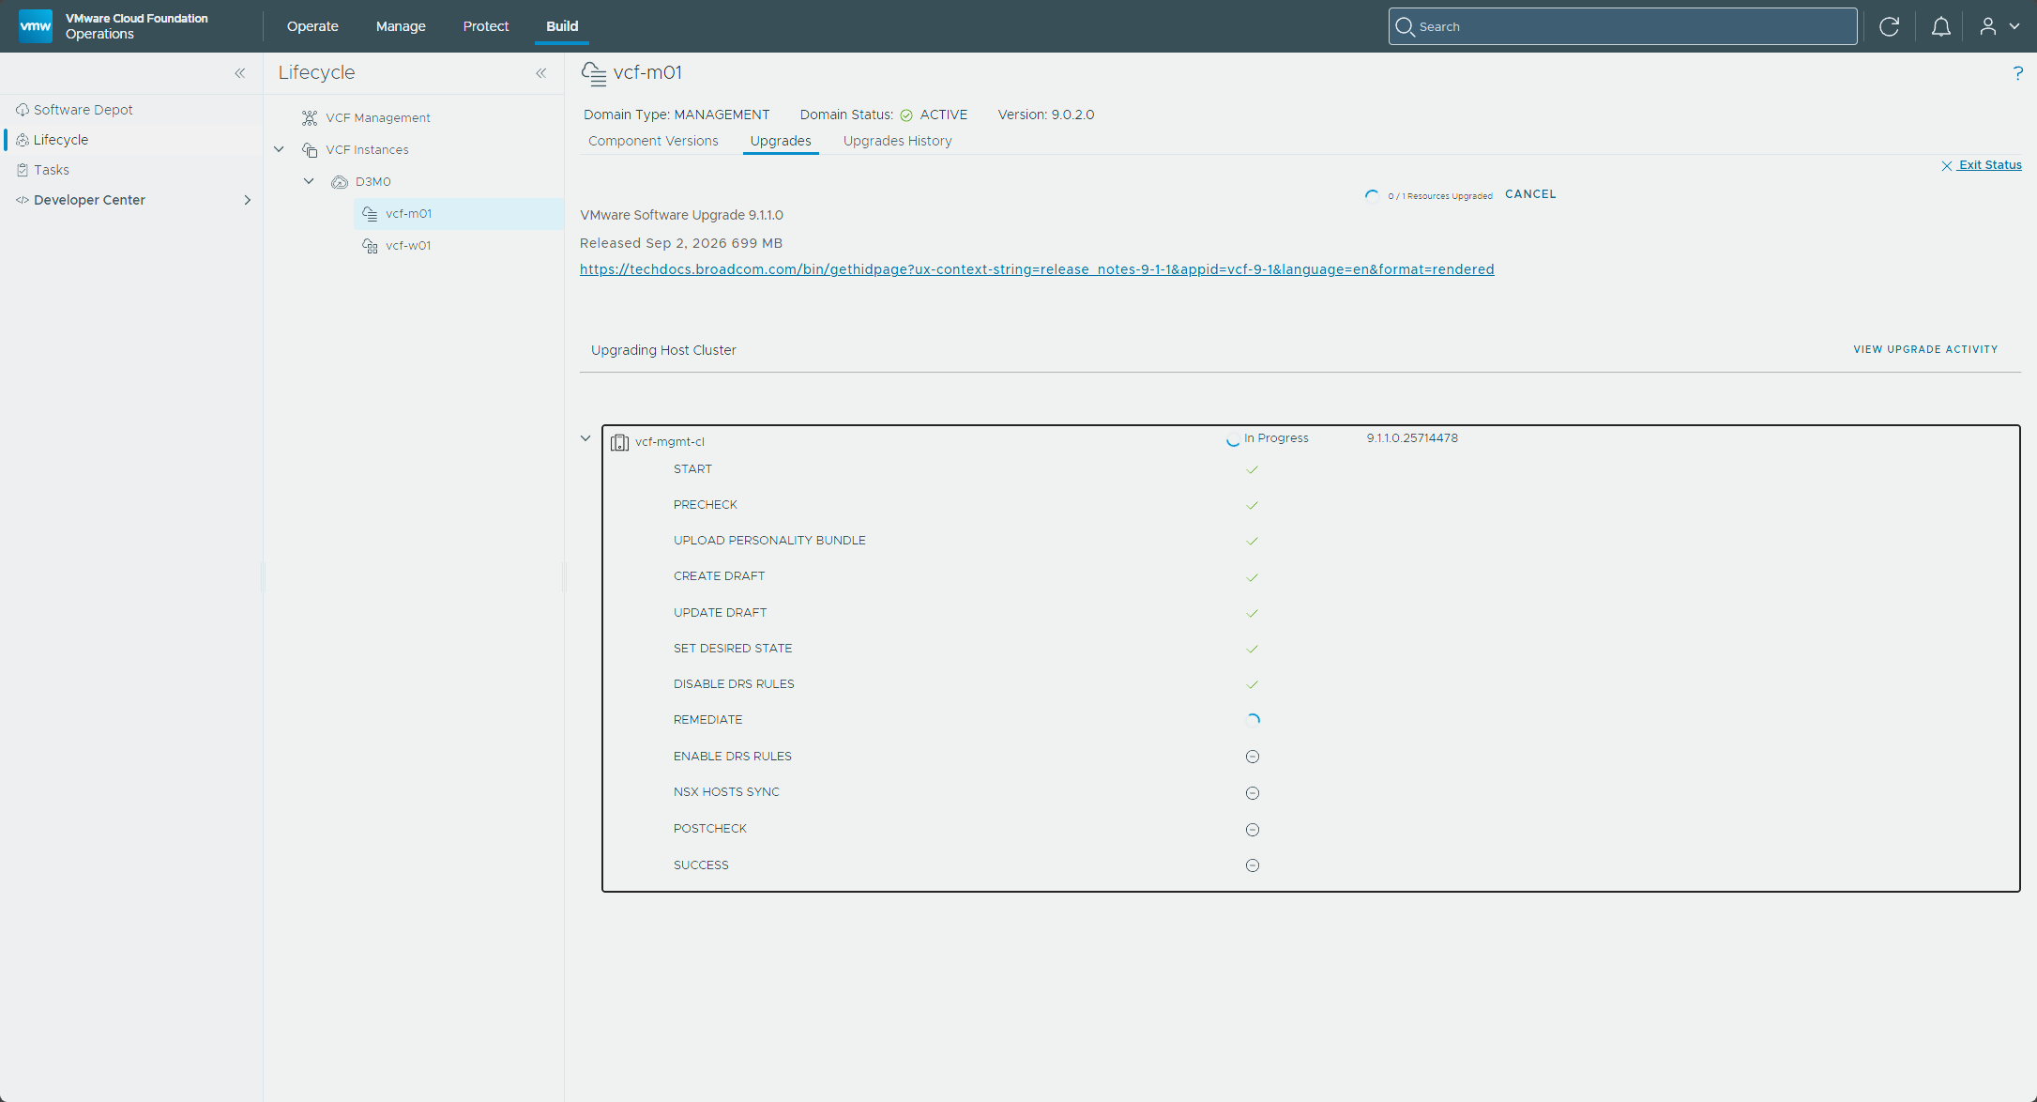Open the notifications bell icon
The image size is (2037, 1102).
tap(1940, 26)
